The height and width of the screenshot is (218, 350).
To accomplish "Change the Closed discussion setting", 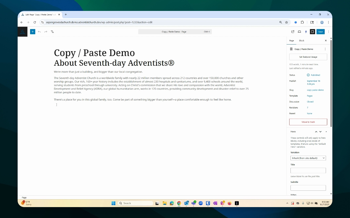I will point(310,102).
